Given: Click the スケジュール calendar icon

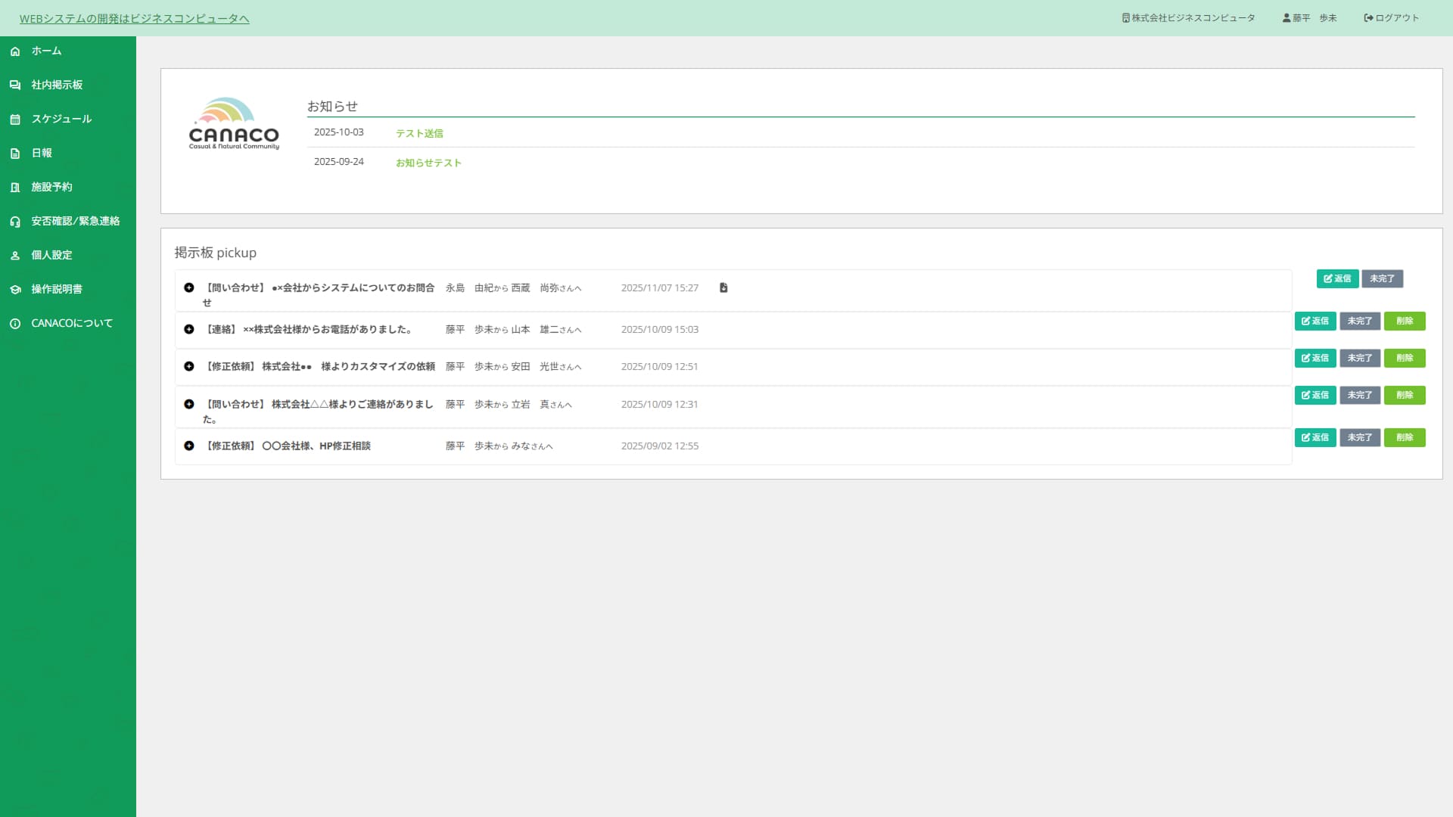Looking at the screenshot, I should 15,120.
